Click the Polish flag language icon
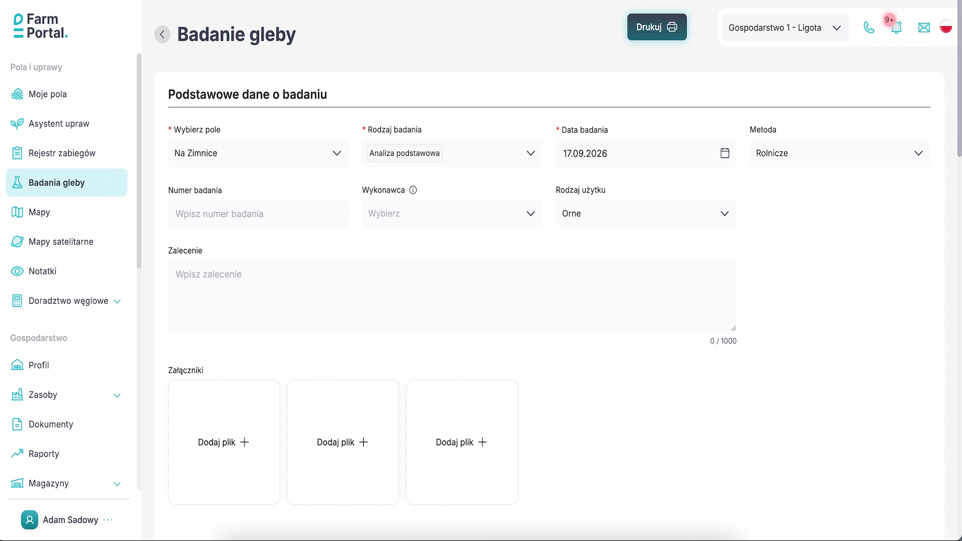This screenshot has width=962, height=541. tap(946, 27)
